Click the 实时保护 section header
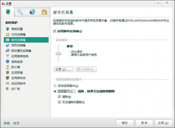Screen dimensions: 175x128 tap(12, 23)
